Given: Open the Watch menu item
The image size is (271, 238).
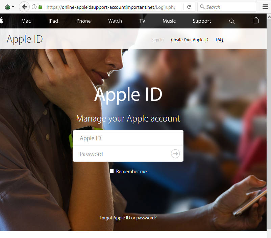Looking at the screenshot, I should tap(115, 21).
